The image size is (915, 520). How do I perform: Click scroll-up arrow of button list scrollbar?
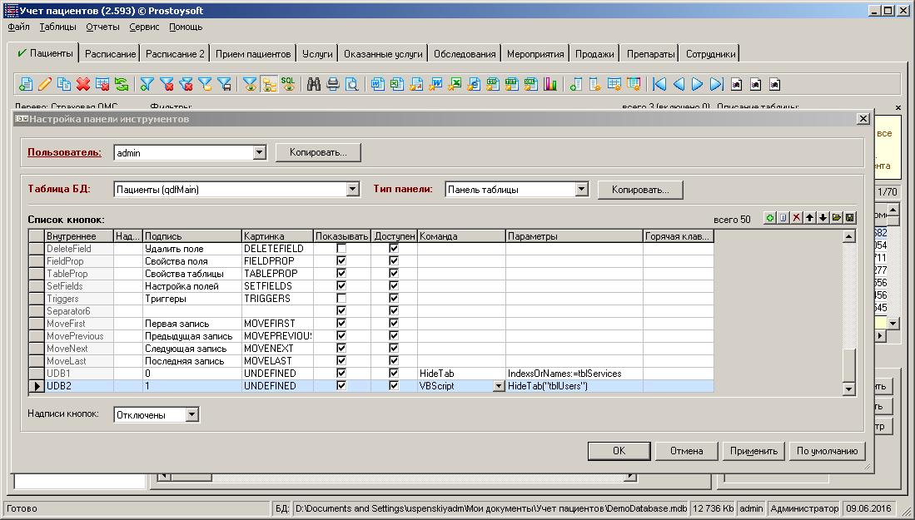(848, 237)
